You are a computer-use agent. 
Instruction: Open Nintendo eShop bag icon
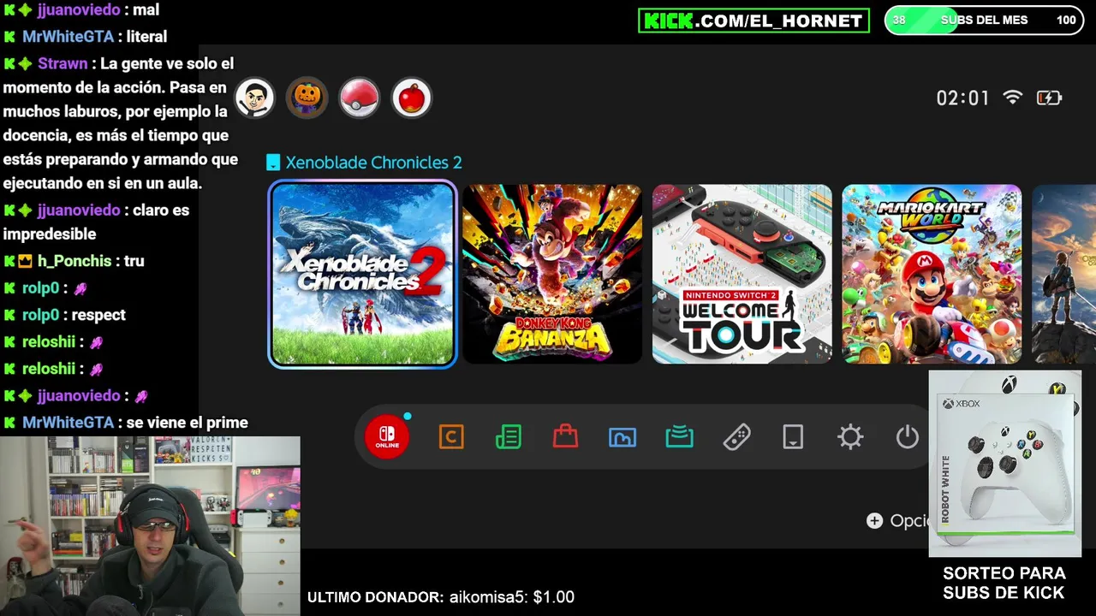(x=565, y=437)
